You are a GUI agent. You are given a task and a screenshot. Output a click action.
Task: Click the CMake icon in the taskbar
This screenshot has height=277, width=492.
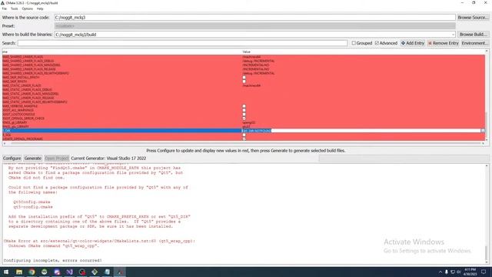120,272
